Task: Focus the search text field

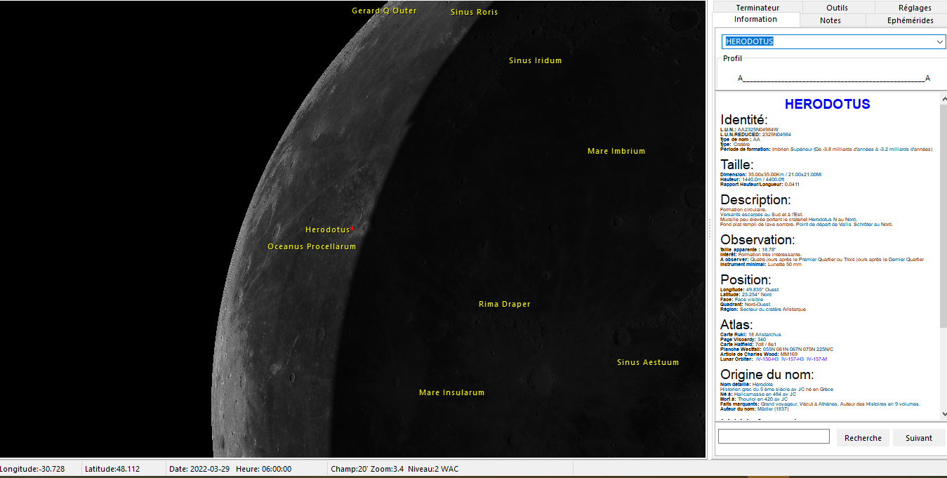Action: [x=774, y=437]
